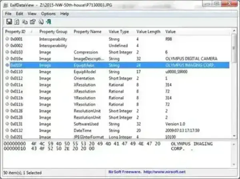Screen dimensions: 240x179
Task: Click the bullet icon of row 0x0110
Action: (x=7, y=71)
